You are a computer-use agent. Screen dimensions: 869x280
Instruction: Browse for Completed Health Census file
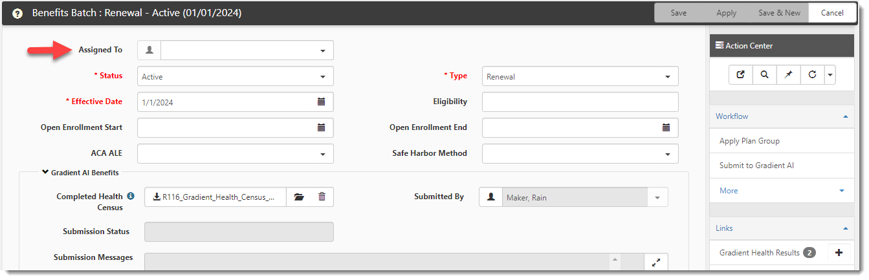click(298, 197)
